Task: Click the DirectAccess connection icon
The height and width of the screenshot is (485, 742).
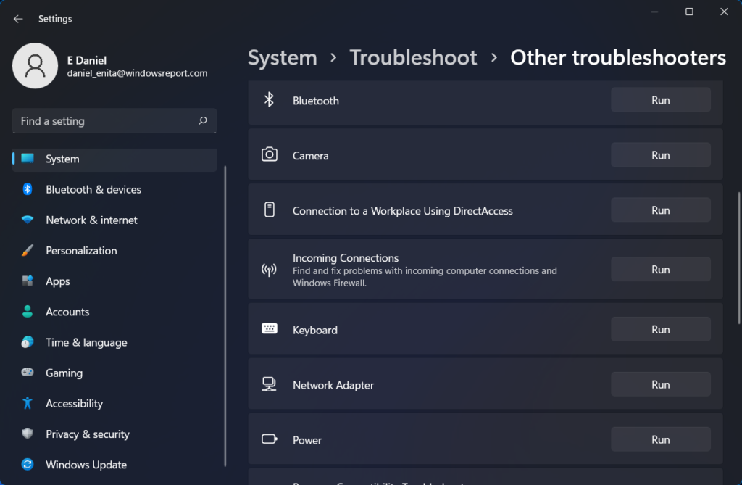Action: (x=270, y=210)
